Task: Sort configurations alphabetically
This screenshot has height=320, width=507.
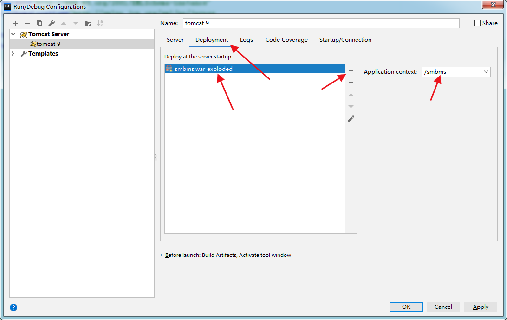Action: (x=100, y=23)
